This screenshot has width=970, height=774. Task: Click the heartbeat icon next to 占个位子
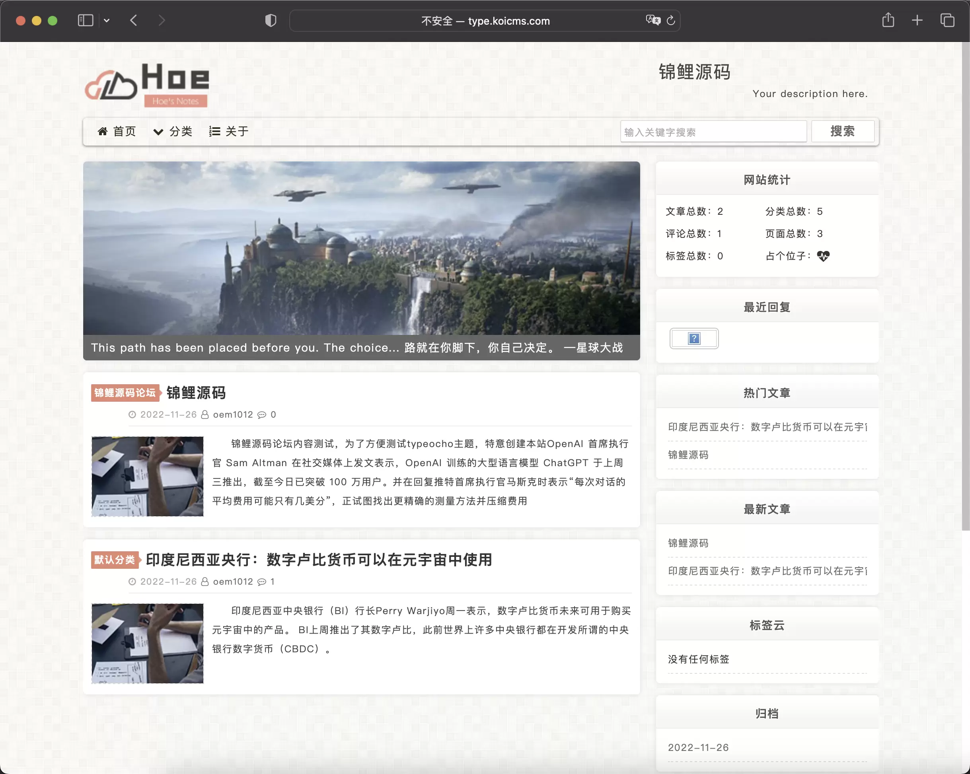(823, 256)
